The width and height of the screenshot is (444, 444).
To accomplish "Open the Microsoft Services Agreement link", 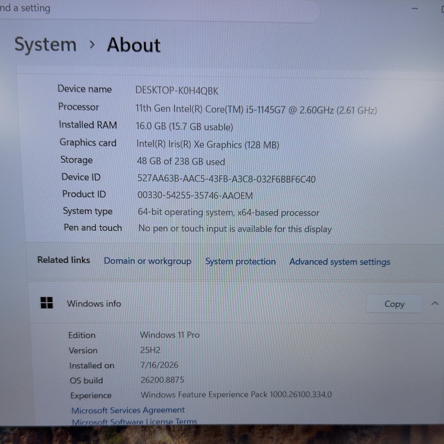I will click(x=128, y=410).
